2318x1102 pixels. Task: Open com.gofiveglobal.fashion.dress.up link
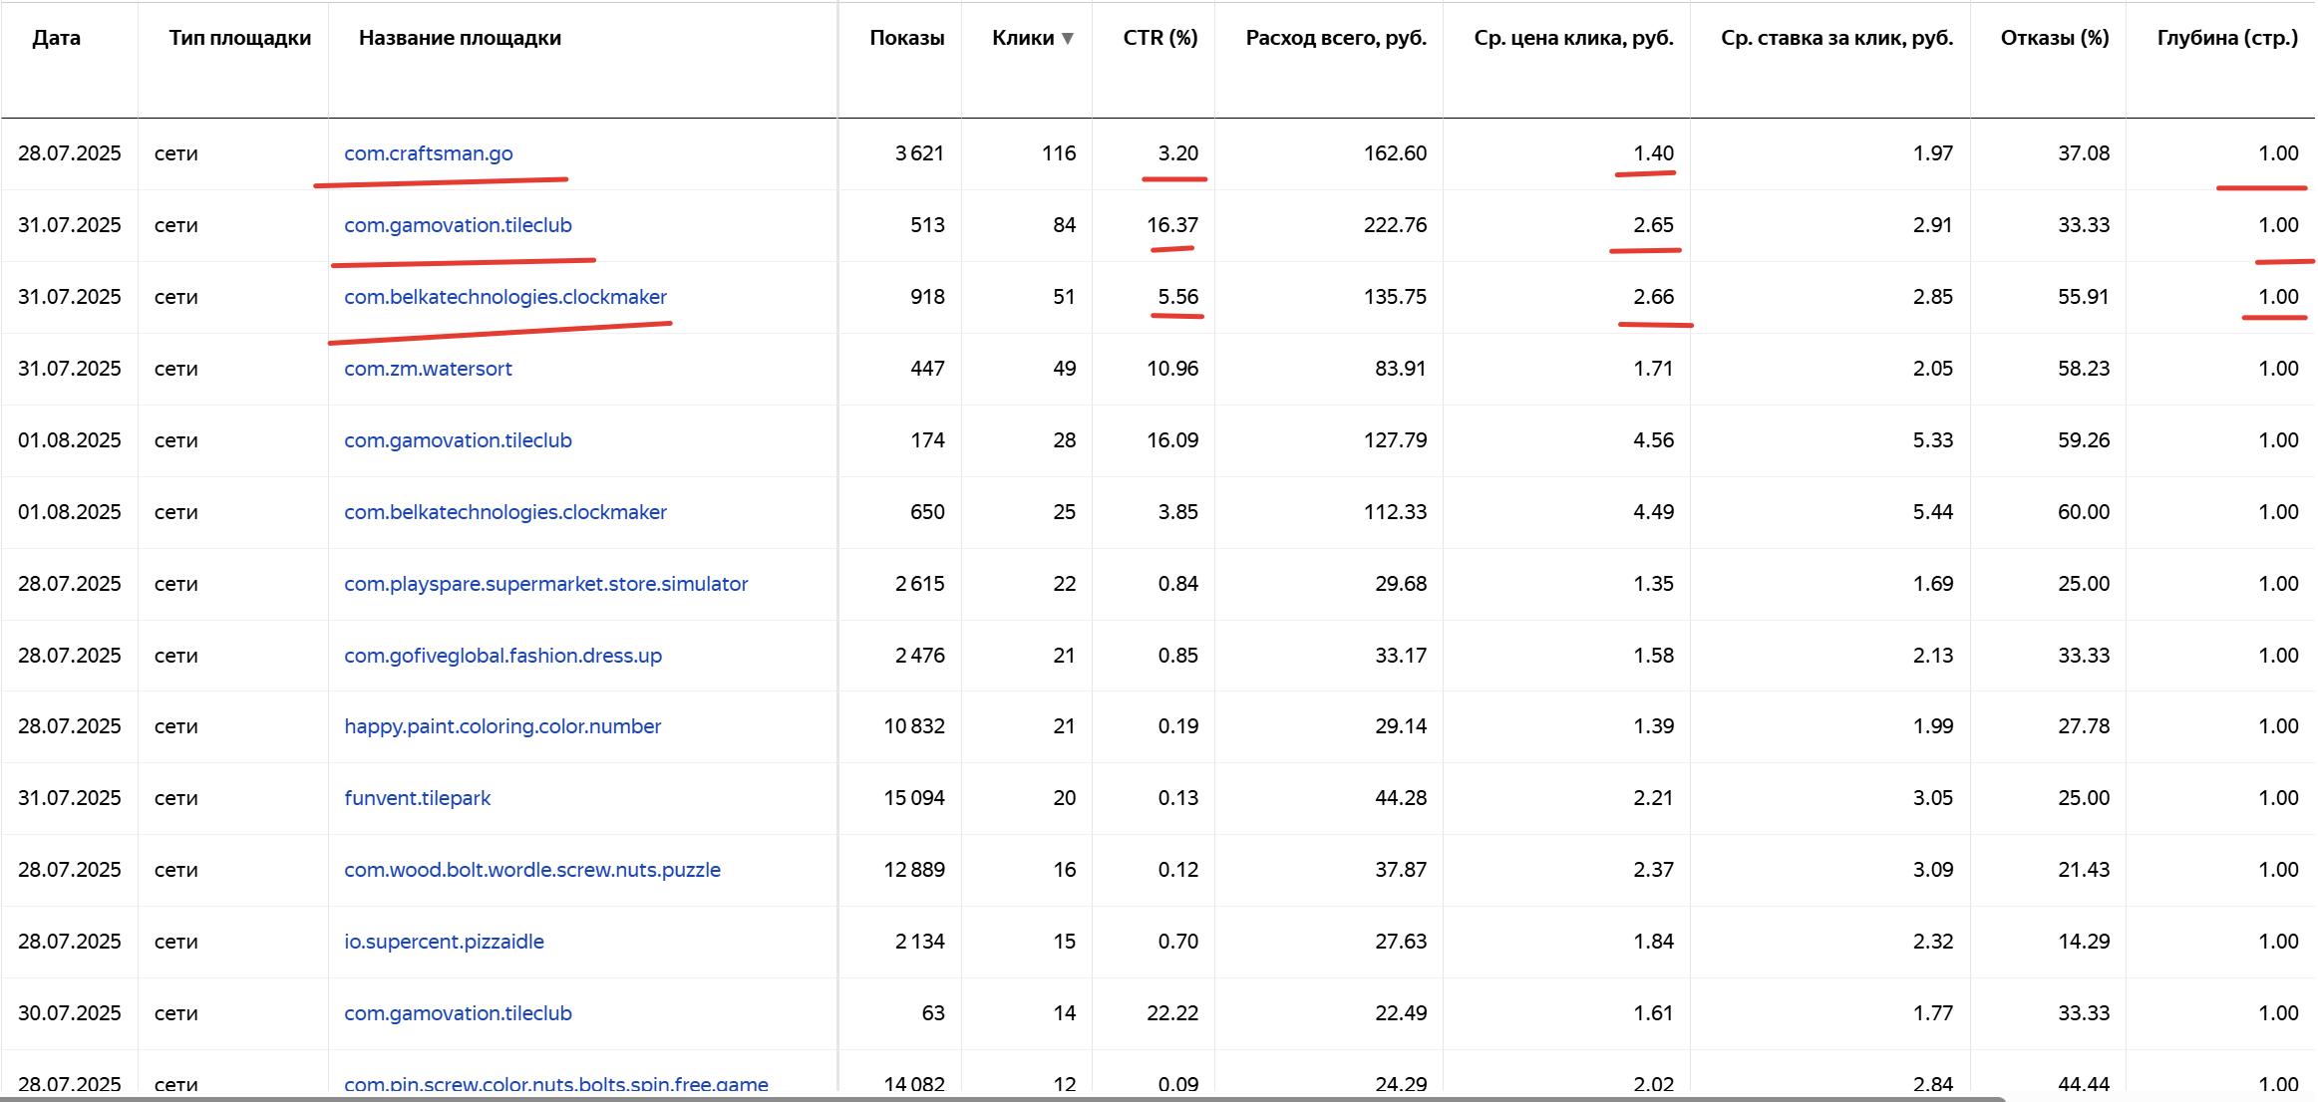pyautogui.click(x=502, y=656)
